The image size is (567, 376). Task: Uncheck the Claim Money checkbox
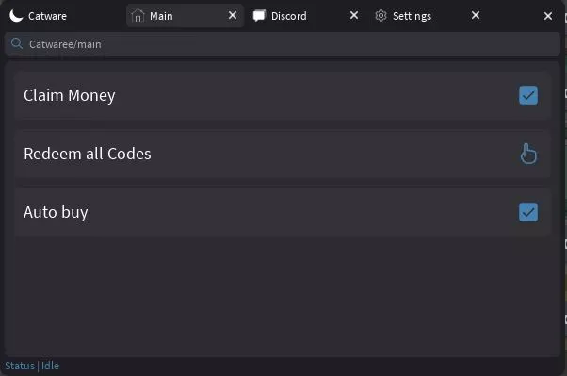528,95
